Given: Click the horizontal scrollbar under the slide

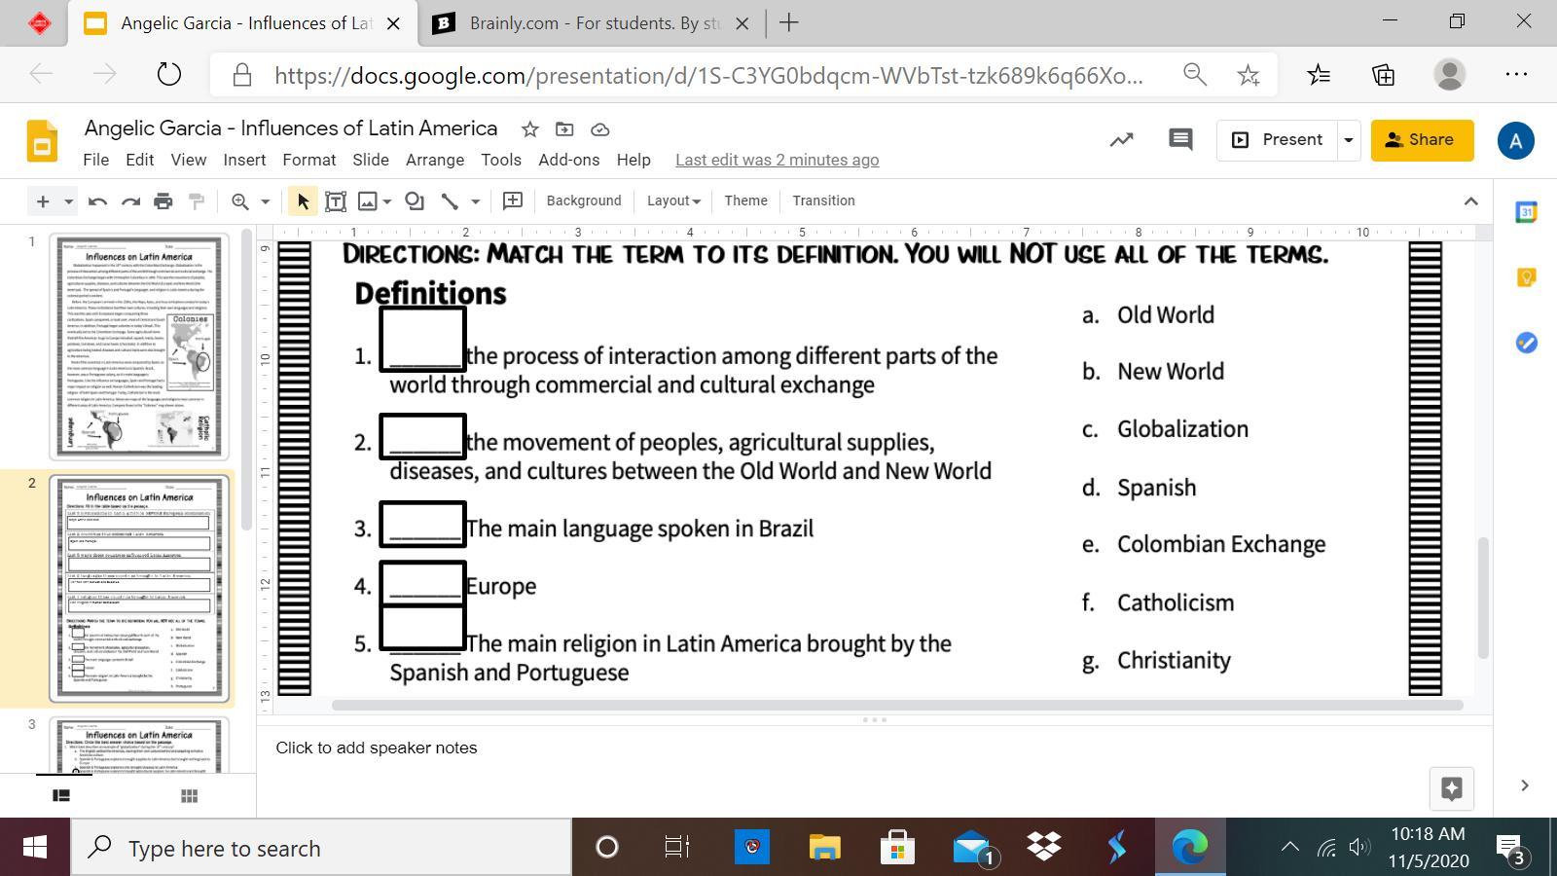Looking at the screenshot, I should pos(896,705).
